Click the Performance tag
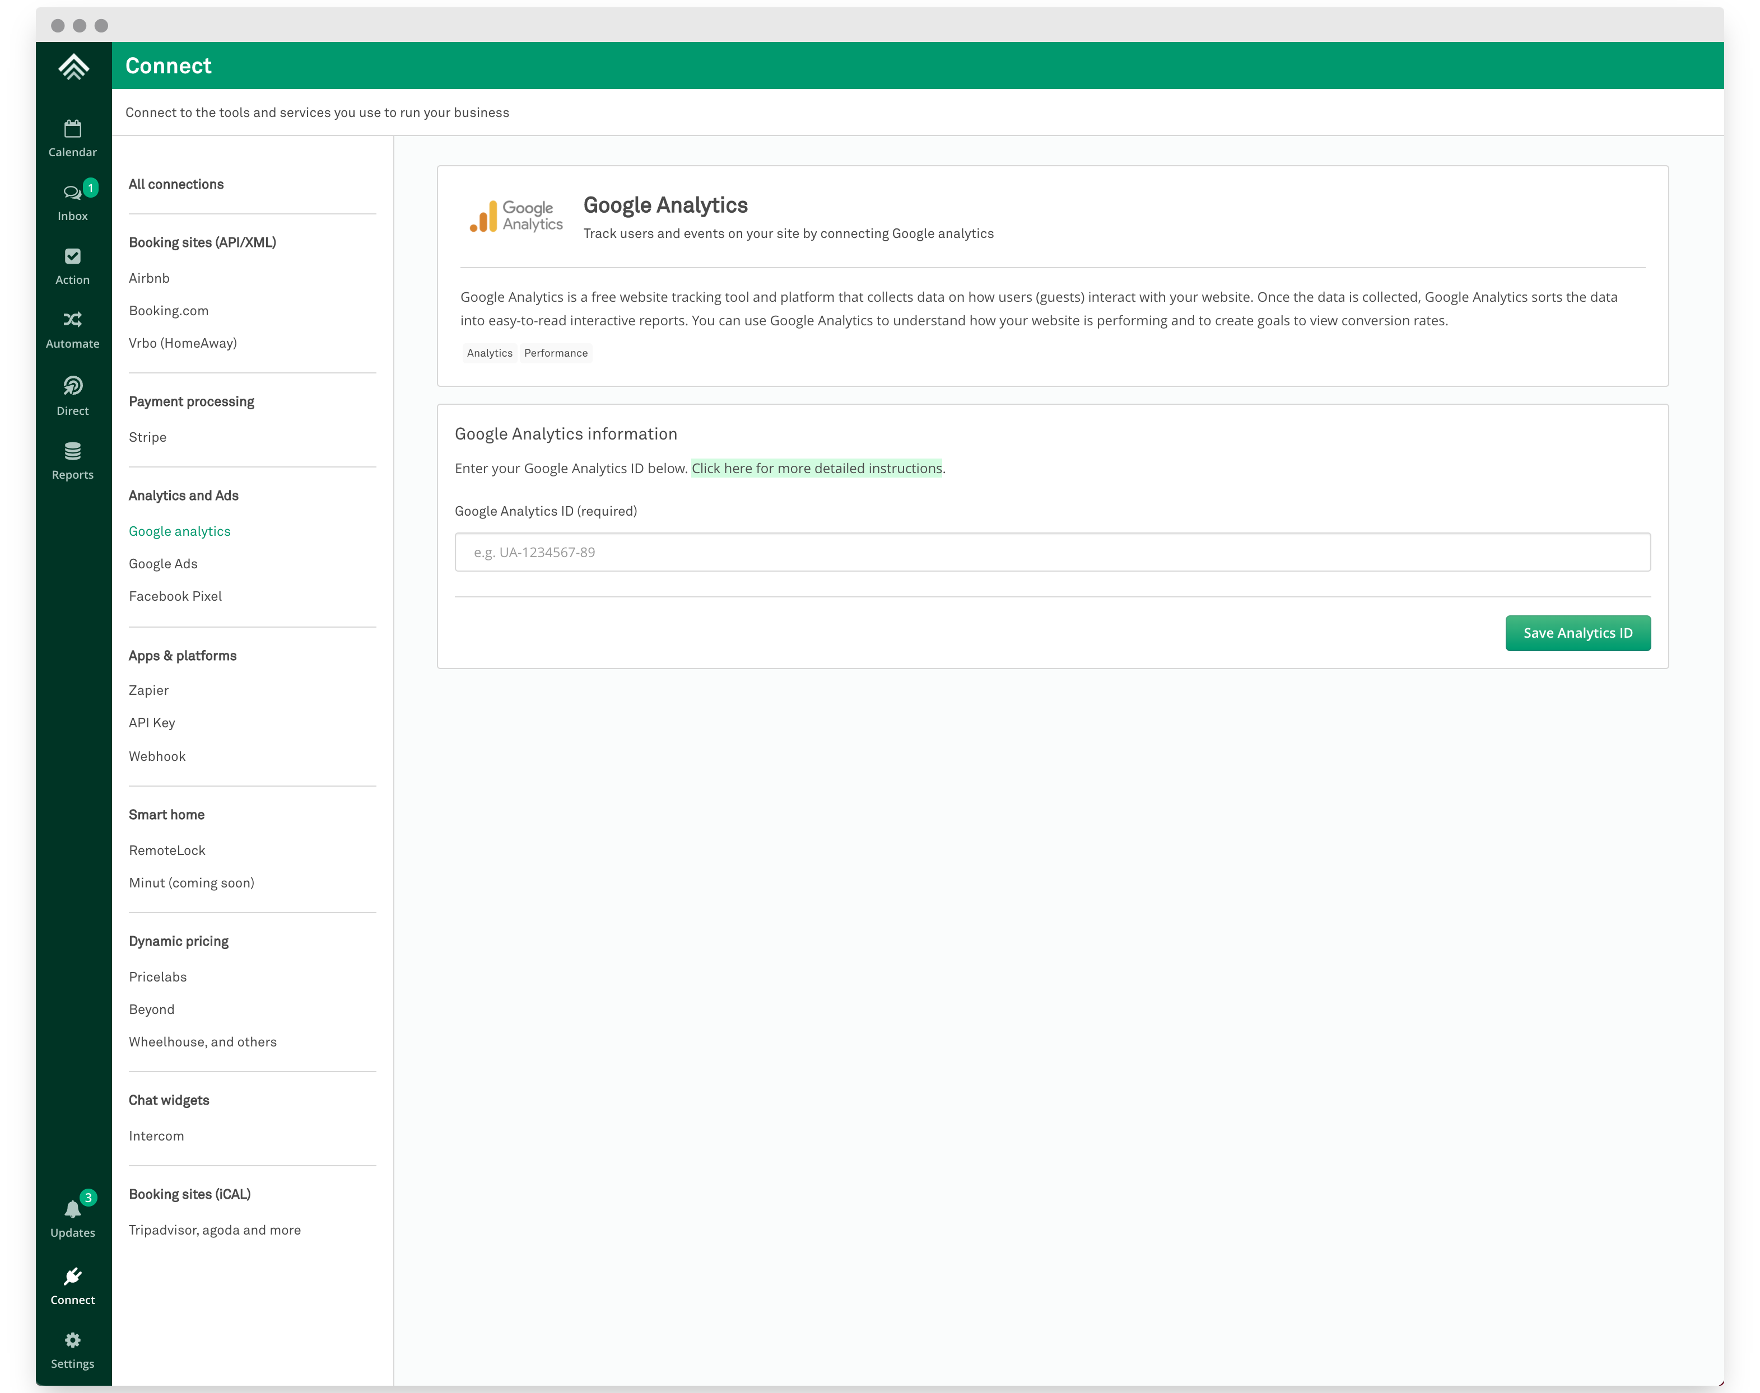The height and width of the screenshot is (1393, 1760). [x=556, y=353]
